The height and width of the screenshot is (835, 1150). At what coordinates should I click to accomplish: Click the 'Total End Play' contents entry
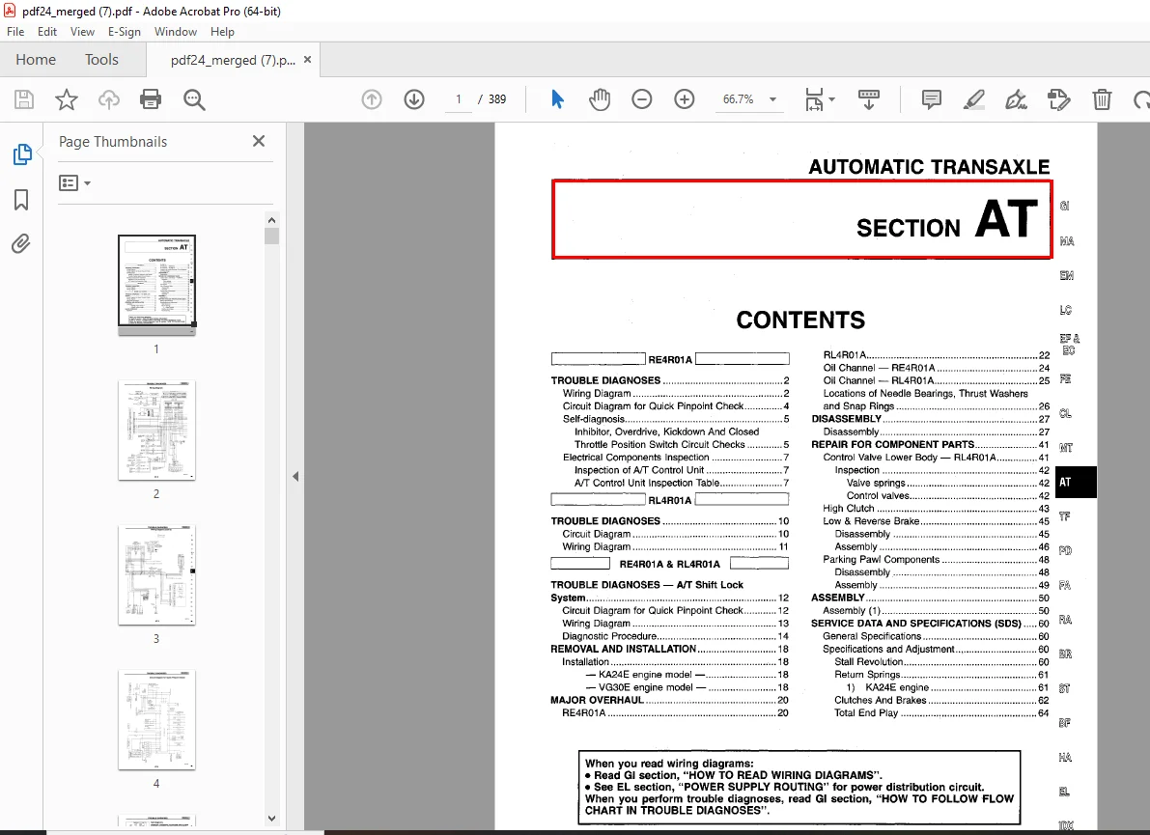click(941, 712)
